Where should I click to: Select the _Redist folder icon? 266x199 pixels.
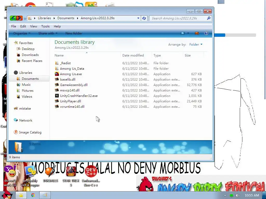point(57,63)
